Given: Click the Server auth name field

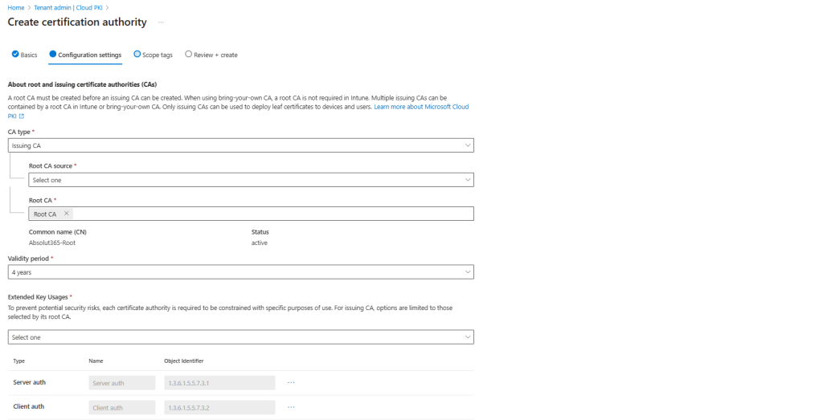Looking at the screenshot, I should 121,383.
